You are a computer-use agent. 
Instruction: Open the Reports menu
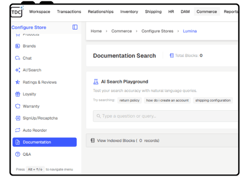point(231,12)
